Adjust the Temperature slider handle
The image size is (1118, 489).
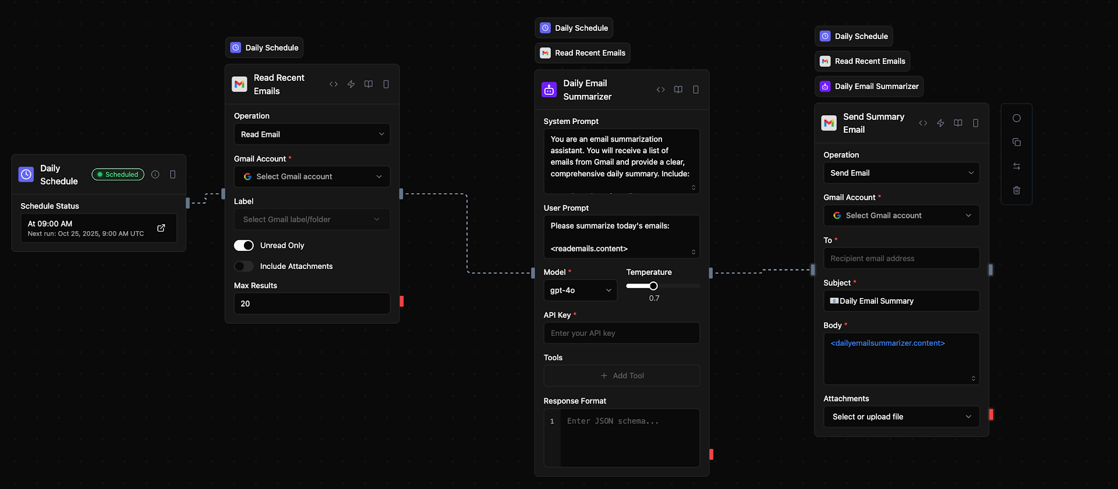[653, 286]
